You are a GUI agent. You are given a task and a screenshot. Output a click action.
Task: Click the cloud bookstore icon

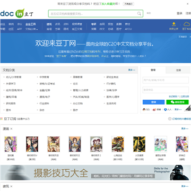point(187,24)
